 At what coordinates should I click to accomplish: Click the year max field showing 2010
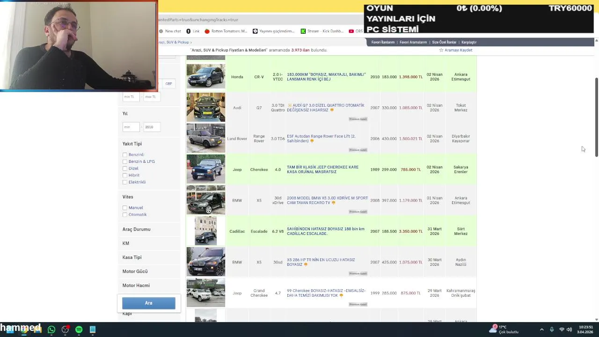152,127
